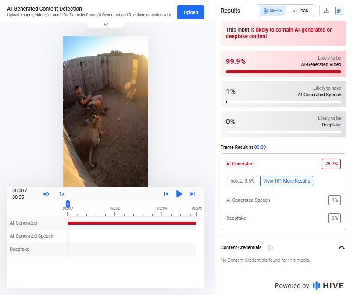Click the download results icon
Image resolution: width=357 pixels, height=295 pixels.
(x=326, y=11)
